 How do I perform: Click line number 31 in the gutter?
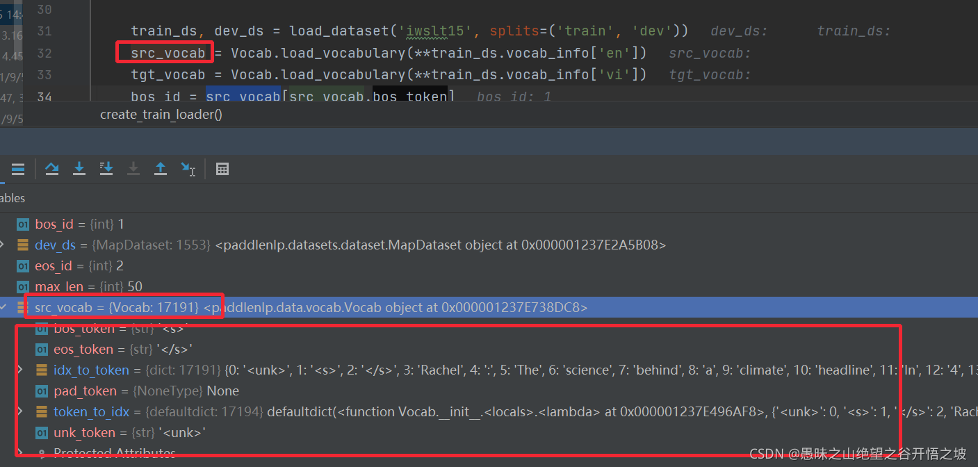(x=44, y=31)
